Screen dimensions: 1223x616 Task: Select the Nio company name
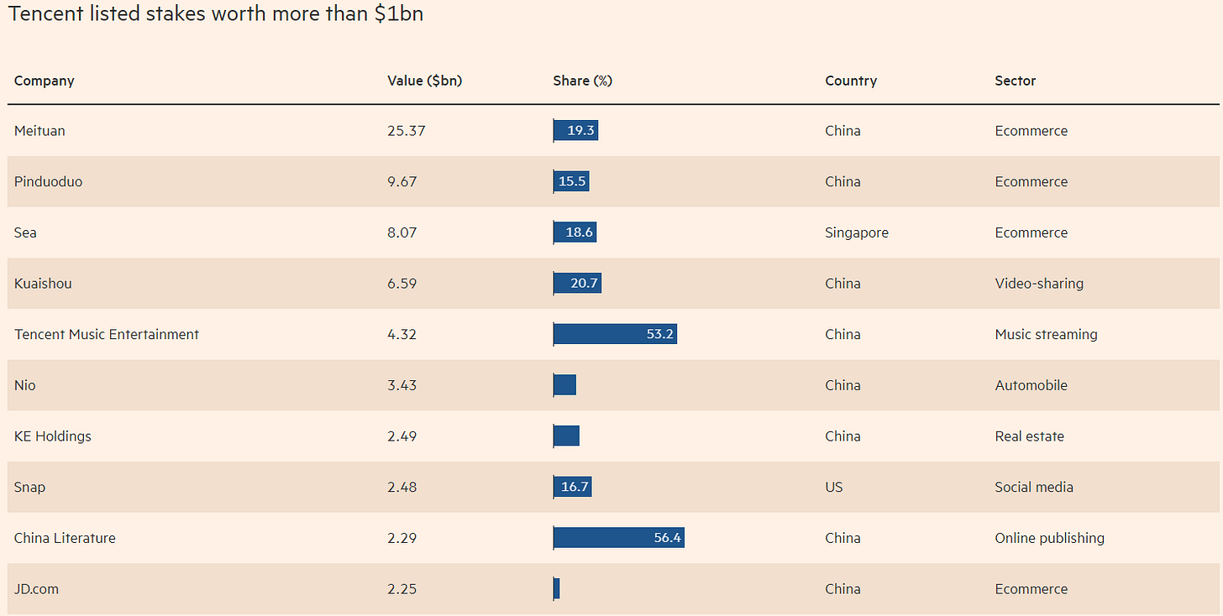(24, 385)
